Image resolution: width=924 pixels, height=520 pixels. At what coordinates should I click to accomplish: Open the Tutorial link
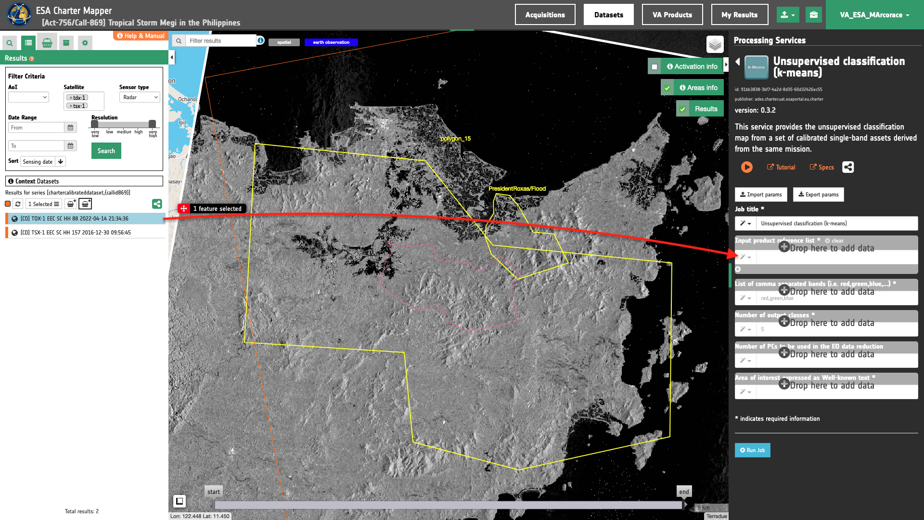pyautogui.click(x=781, y=167)
